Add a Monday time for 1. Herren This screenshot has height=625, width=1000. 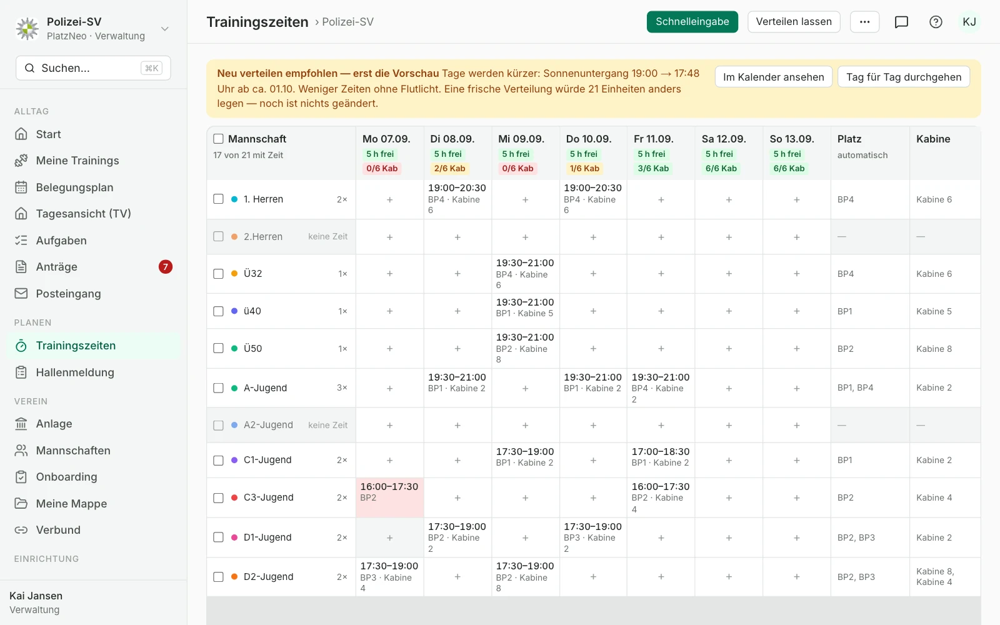tap(390, 199)
